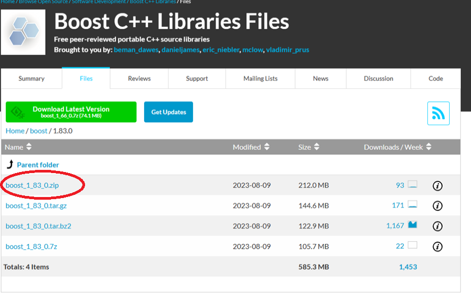Click the Parent folder up-arrow icon
This screenshot has height=295, width=471.
pos(10,164)
